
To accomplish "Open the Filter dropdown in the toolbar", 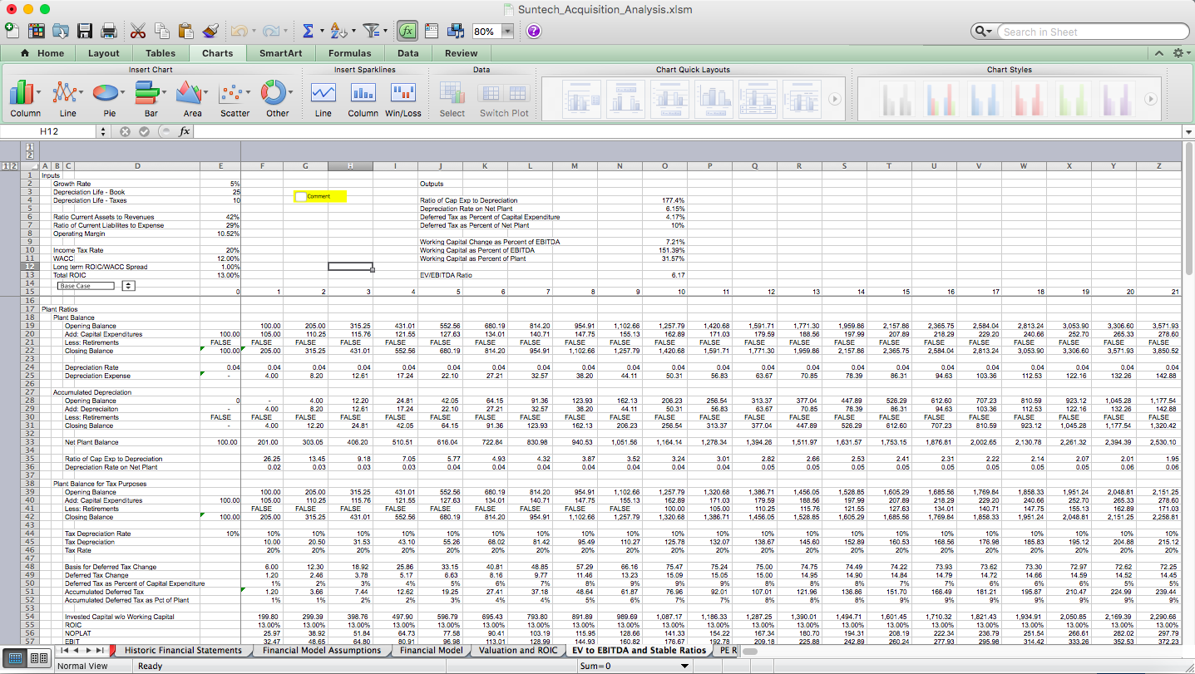I will (373, 30).
